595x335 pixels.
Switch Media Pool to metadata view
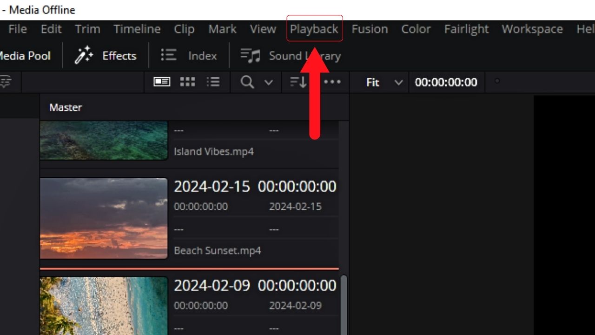(x=161, y=82)
